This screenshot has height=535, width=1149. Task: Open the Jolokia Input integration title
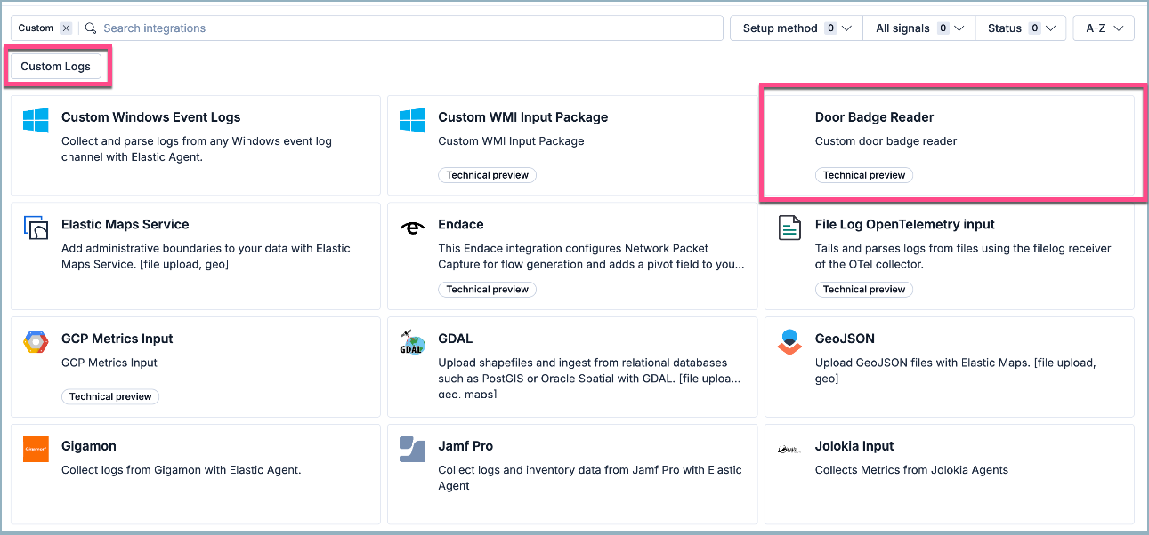(x=854, y=446)
